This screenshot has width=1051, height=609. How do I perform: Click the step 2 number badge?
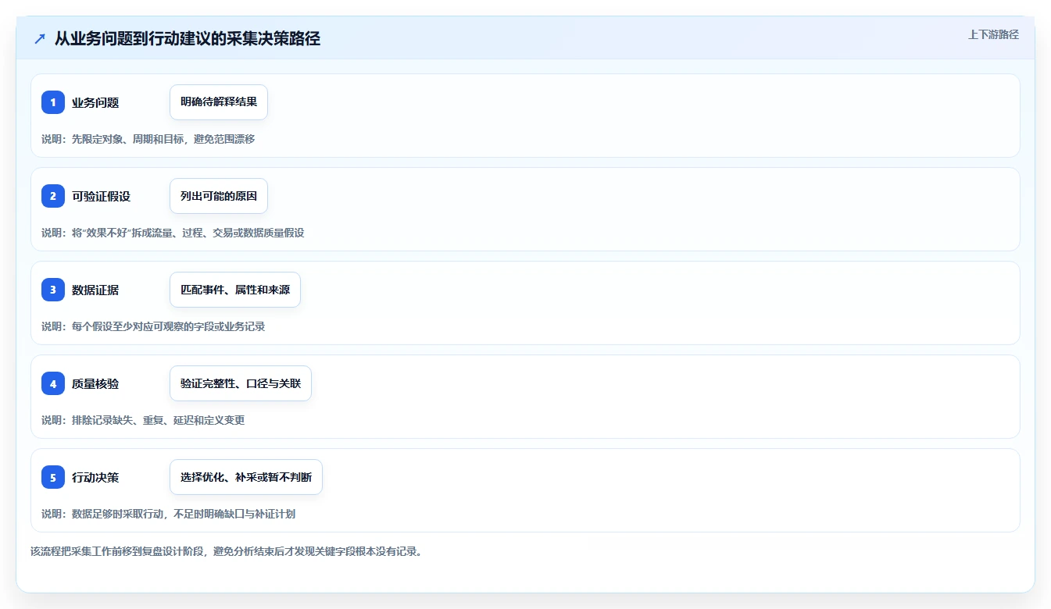(x=53, y=196)
